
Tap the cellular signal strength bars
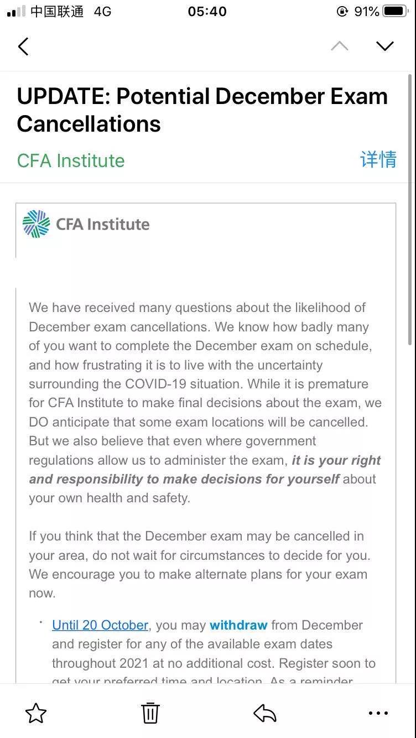17,12
